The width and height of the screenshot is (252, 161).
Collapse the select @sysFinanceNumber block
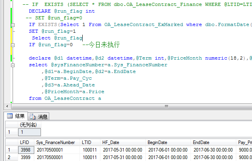click(x=13, y=65)
